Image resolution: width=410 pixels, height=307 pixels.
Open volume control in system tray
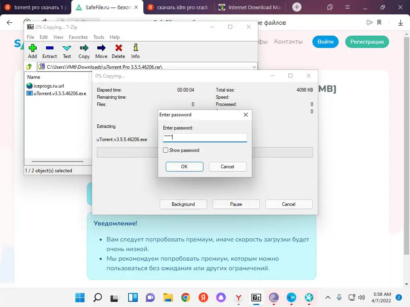tap(362, 297)
